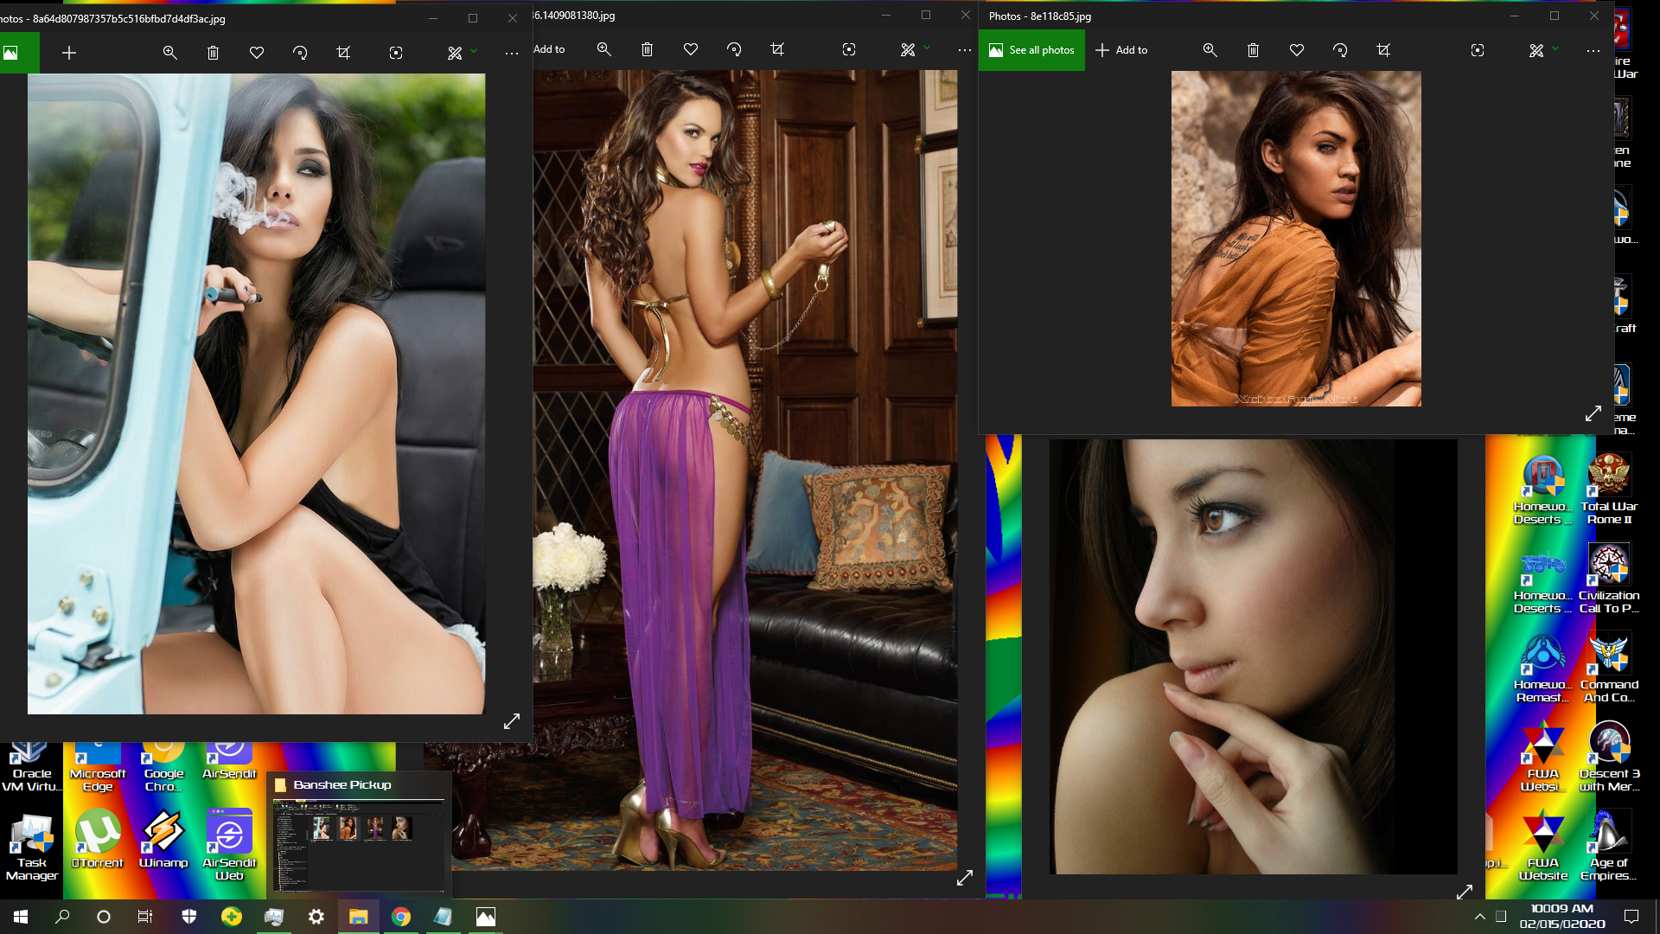Screen dimensions: 1660x934
Task: Click zoom icon in 8e118c85.jpg window
Action: point(1210,50)
